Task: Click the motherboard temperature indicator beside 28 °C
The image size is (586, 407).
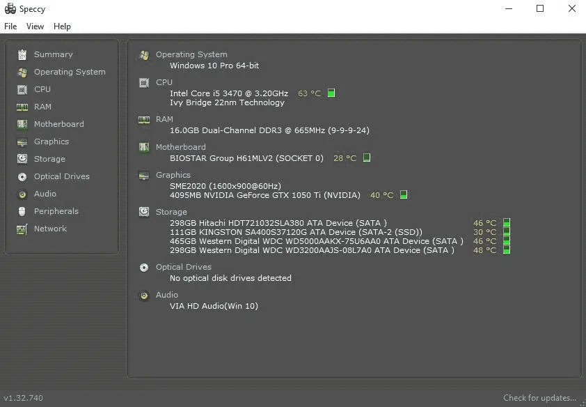Action: (367, 158)
